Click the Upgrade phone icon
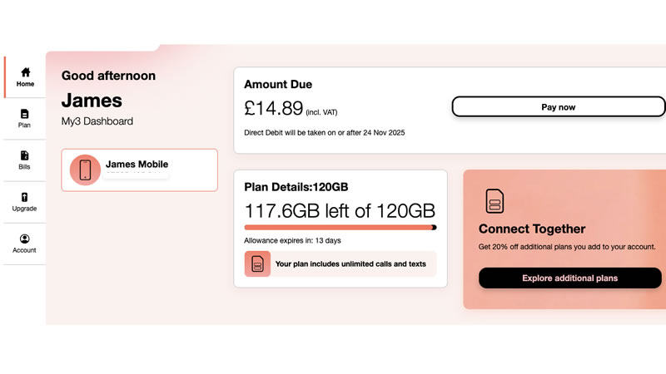The image size is (666, 374). (24, 197)
